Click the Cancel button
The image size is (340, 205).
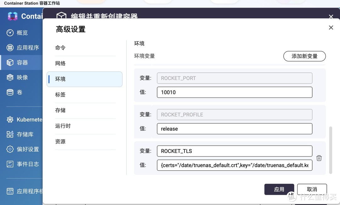[312, 189]
